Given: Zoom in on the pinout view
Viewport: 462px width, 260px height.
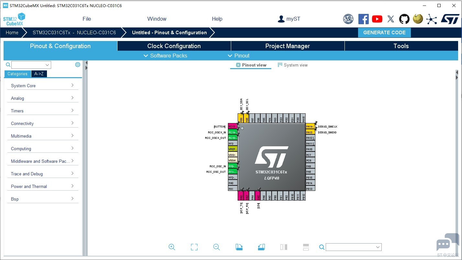Looking at the screenshot, I should [172, 247].
